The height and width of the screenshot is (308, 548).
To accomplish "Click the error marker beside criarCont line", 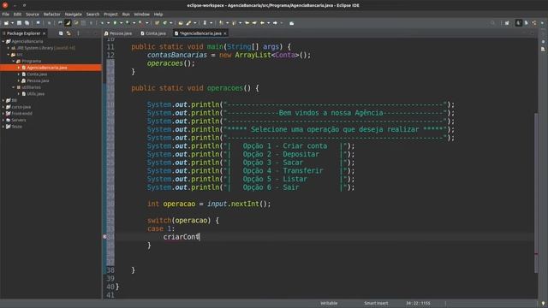I will [104, 237].
